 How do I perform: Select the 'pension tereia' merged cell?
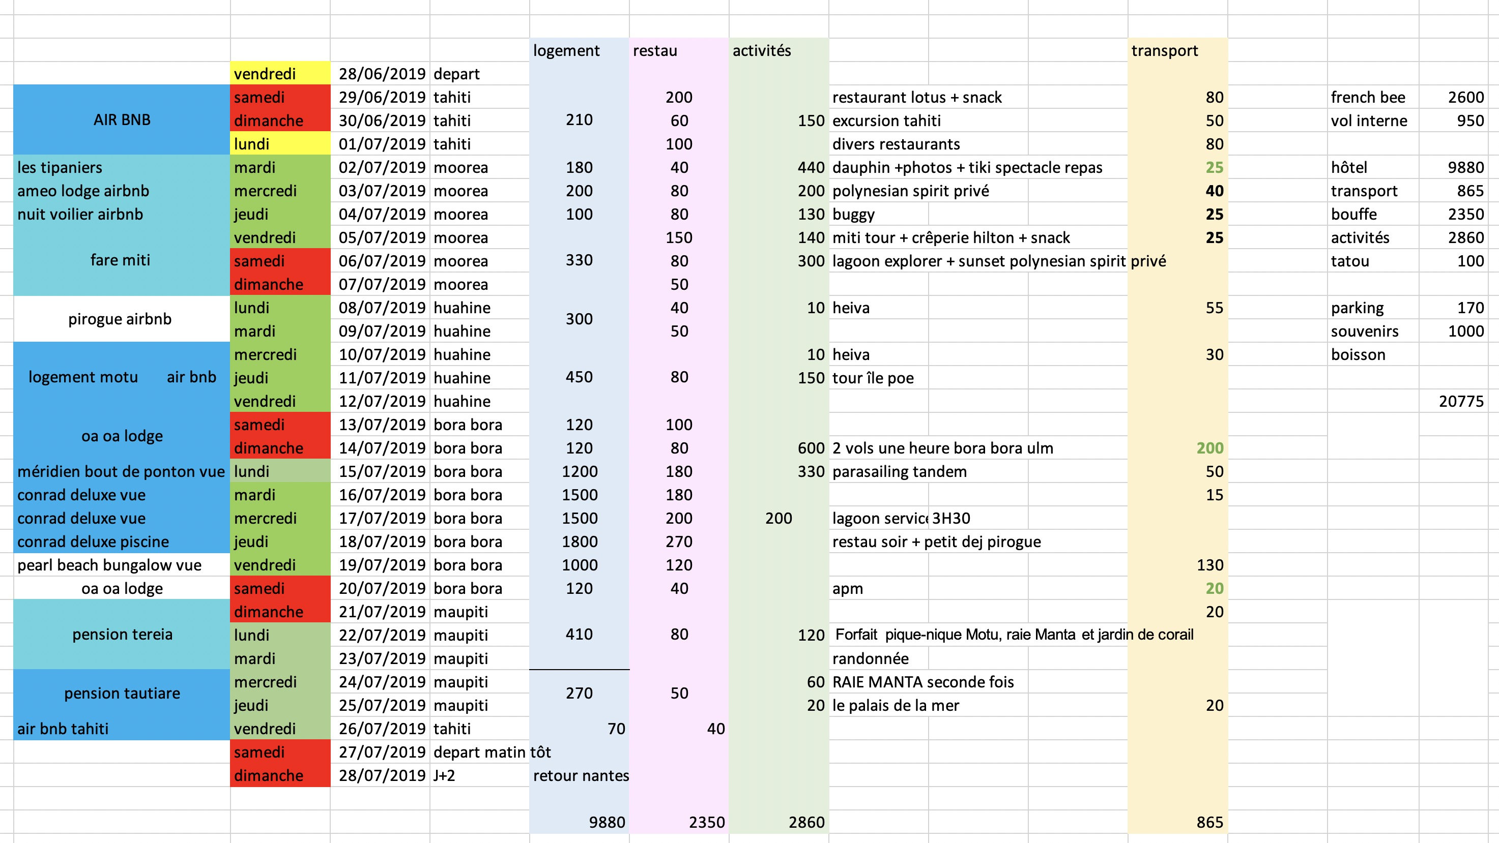tap(122, 635)
